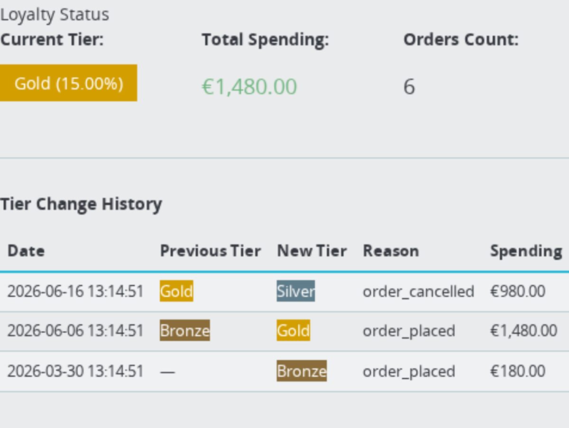569x428 pixels.
Task: Click the Spending column header
Action: tap(526, 251)
